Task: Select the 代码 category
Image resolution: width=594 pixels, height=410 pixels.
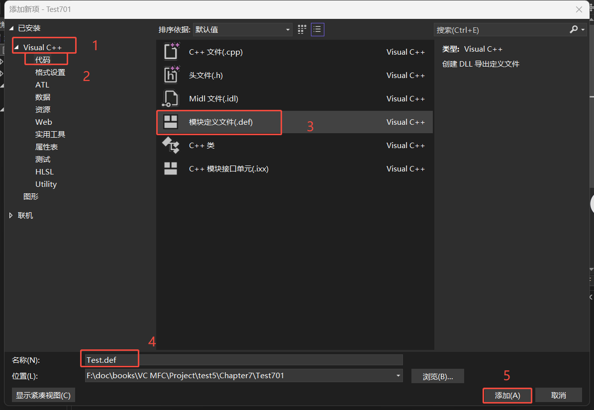Action: pos(42,59)
